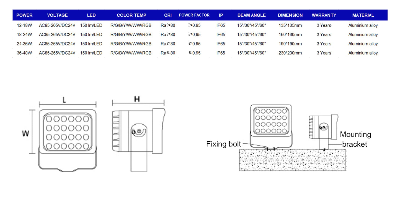Click the 230*230mm dimension value

click(290, 53)
